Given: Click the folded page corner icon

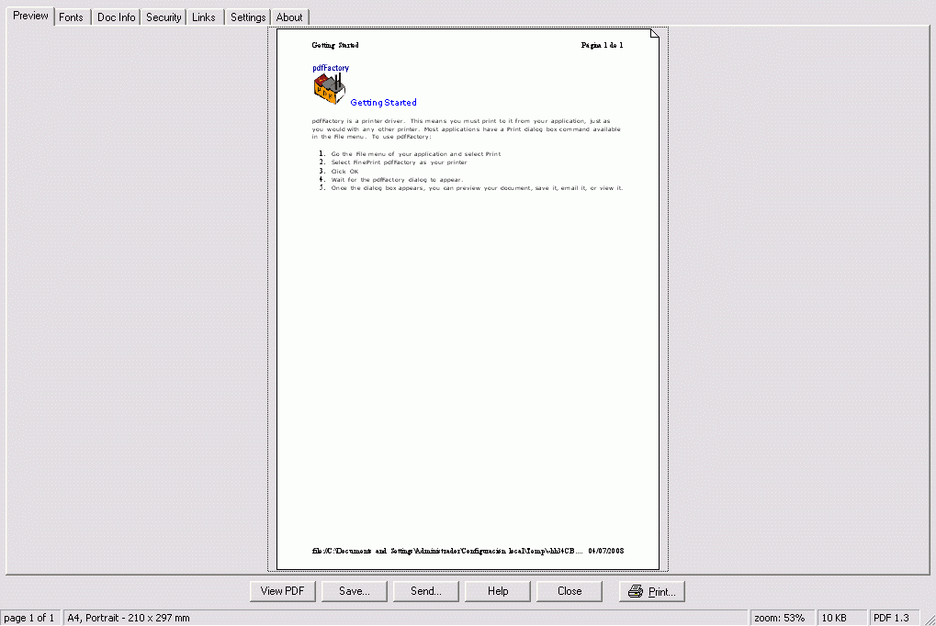Looking at the screenshot, I should pyautogui.click(x=655, y=33).
